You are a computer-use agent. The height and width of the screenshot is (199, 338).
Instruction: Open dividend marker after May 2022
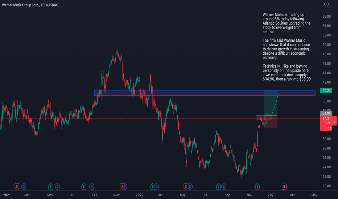190,186
